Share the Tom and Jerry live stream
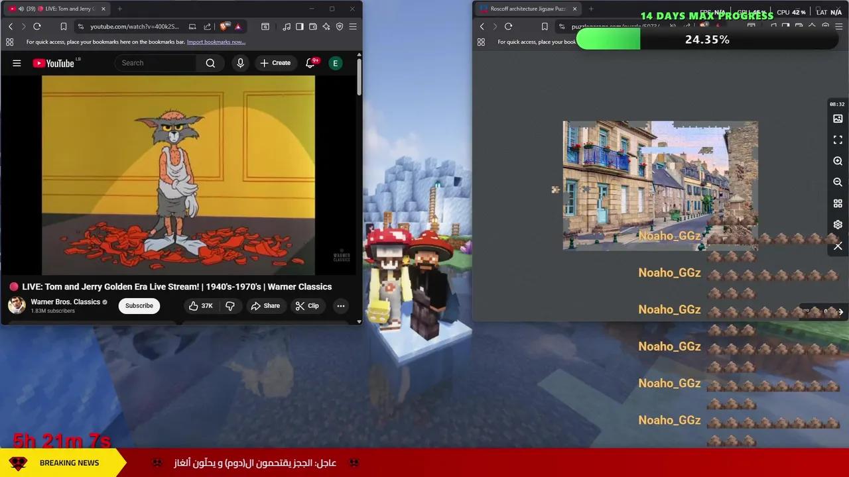The height and width of the screenshot is (477, 849). pos(265,305)
